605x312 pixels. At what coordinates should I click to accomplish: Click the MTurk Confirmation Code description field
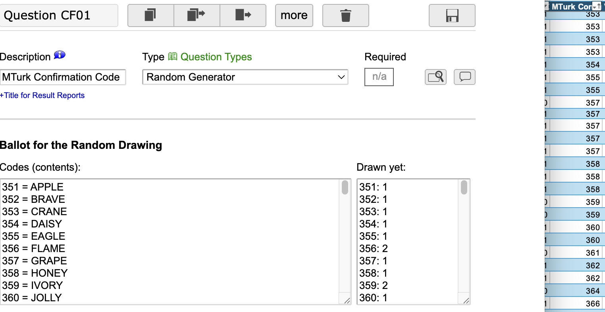point(63,77)
